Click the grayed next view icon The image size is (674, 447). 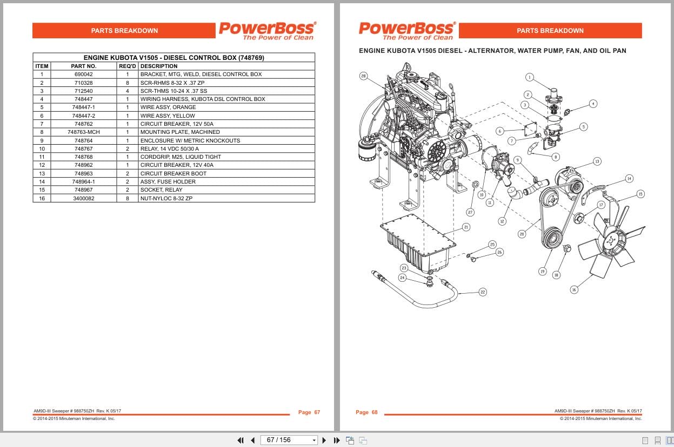click(363, 441)
